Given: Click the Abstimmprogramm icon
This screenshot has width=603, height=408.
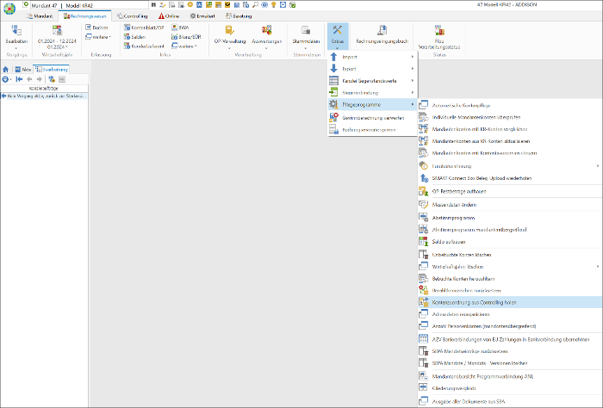Looking at the screenshot, I should (x=424, y=218).
